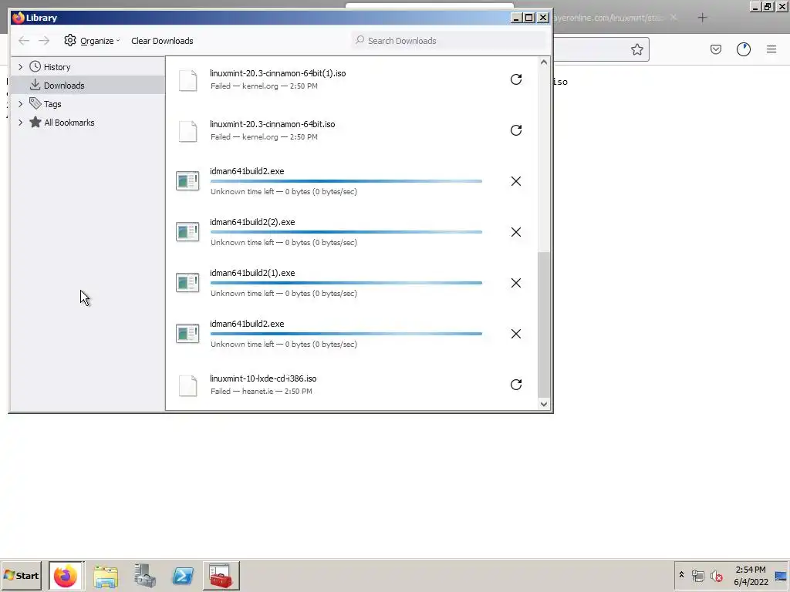Click the downloads list scrollbar thumb
790x592 pixels.
pos(544,325)
